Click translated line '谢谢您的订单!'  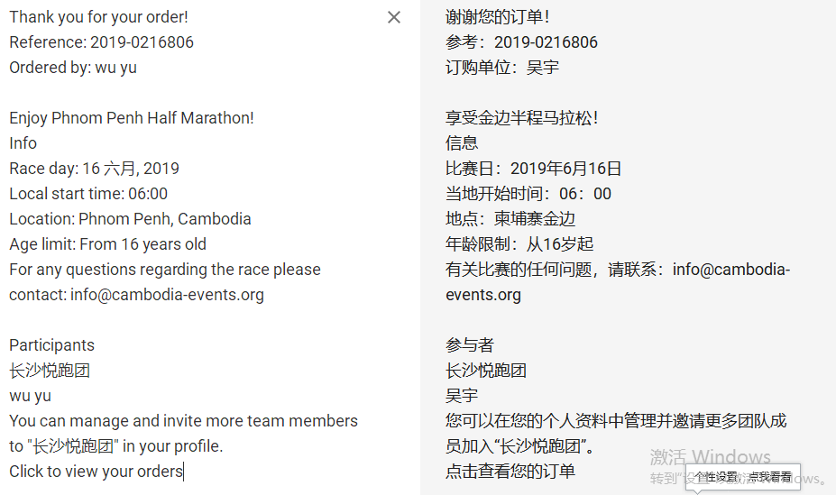point(497,17)
